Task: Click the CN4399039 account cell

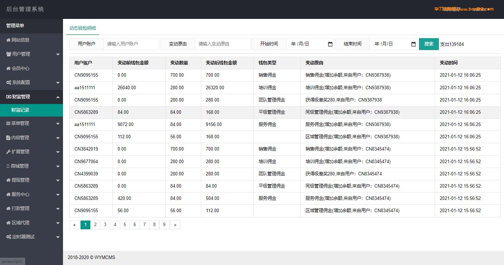Action: [91, 174]
